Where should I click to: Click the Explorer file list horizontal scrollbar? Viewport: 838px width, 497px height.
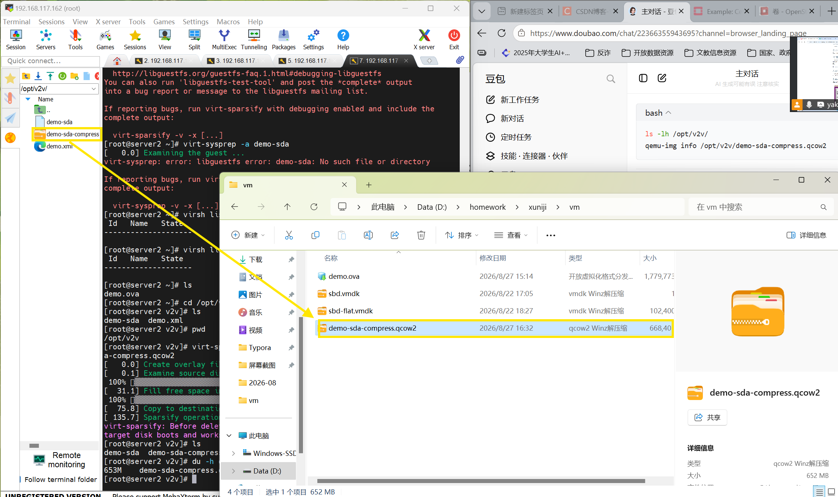[x=481, y=481]
